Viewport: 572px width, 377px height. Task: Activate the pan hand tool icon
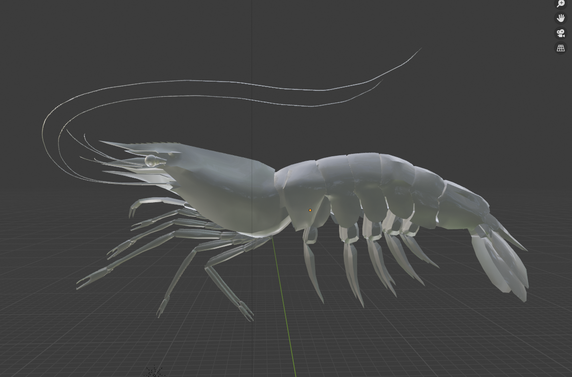pyautogui.click(x=561, y=18)
